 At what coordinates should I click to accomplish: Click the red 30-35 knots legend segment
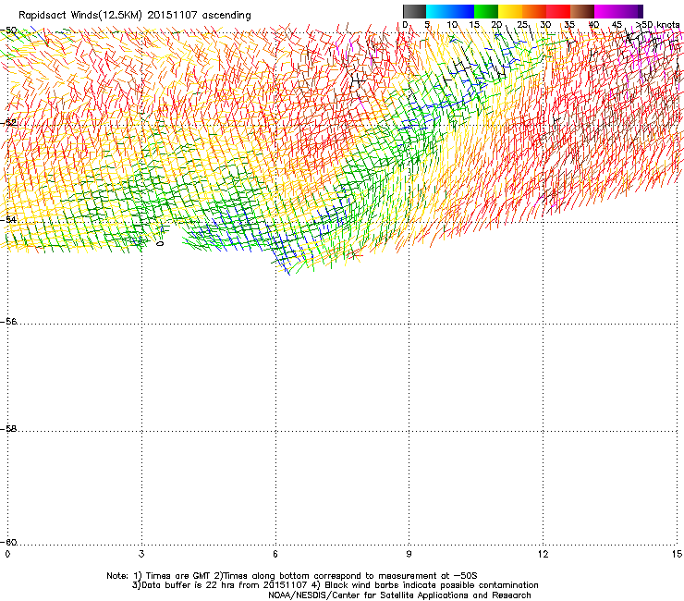558,11
